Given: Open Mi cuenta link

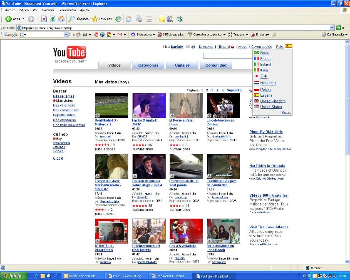Looking at the screenshot, I should click(206, 47).
